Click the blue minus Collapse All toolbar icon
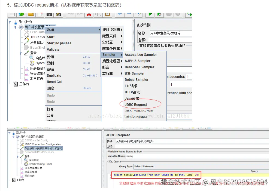 pyautogui.click(x=129, y=14)
